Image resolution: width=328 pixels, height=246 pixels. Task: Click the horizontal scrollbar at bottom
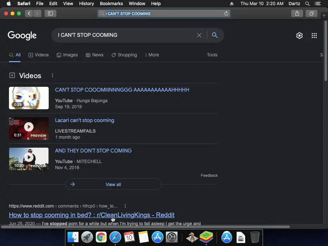click(x=145, y=227)
